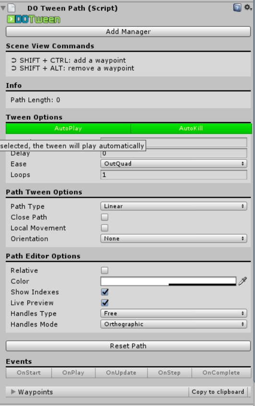
Task: Click the DOTween logo
Action: coord(34,19)
